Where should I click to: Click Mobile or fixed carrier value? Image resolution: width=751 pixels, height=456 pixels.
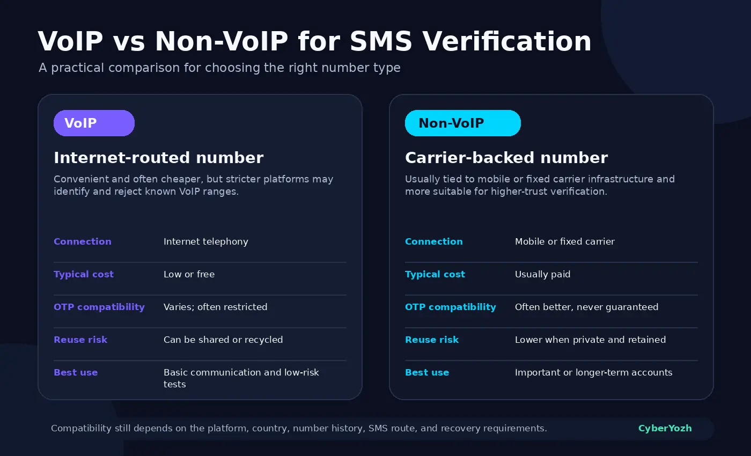[565, 241]
